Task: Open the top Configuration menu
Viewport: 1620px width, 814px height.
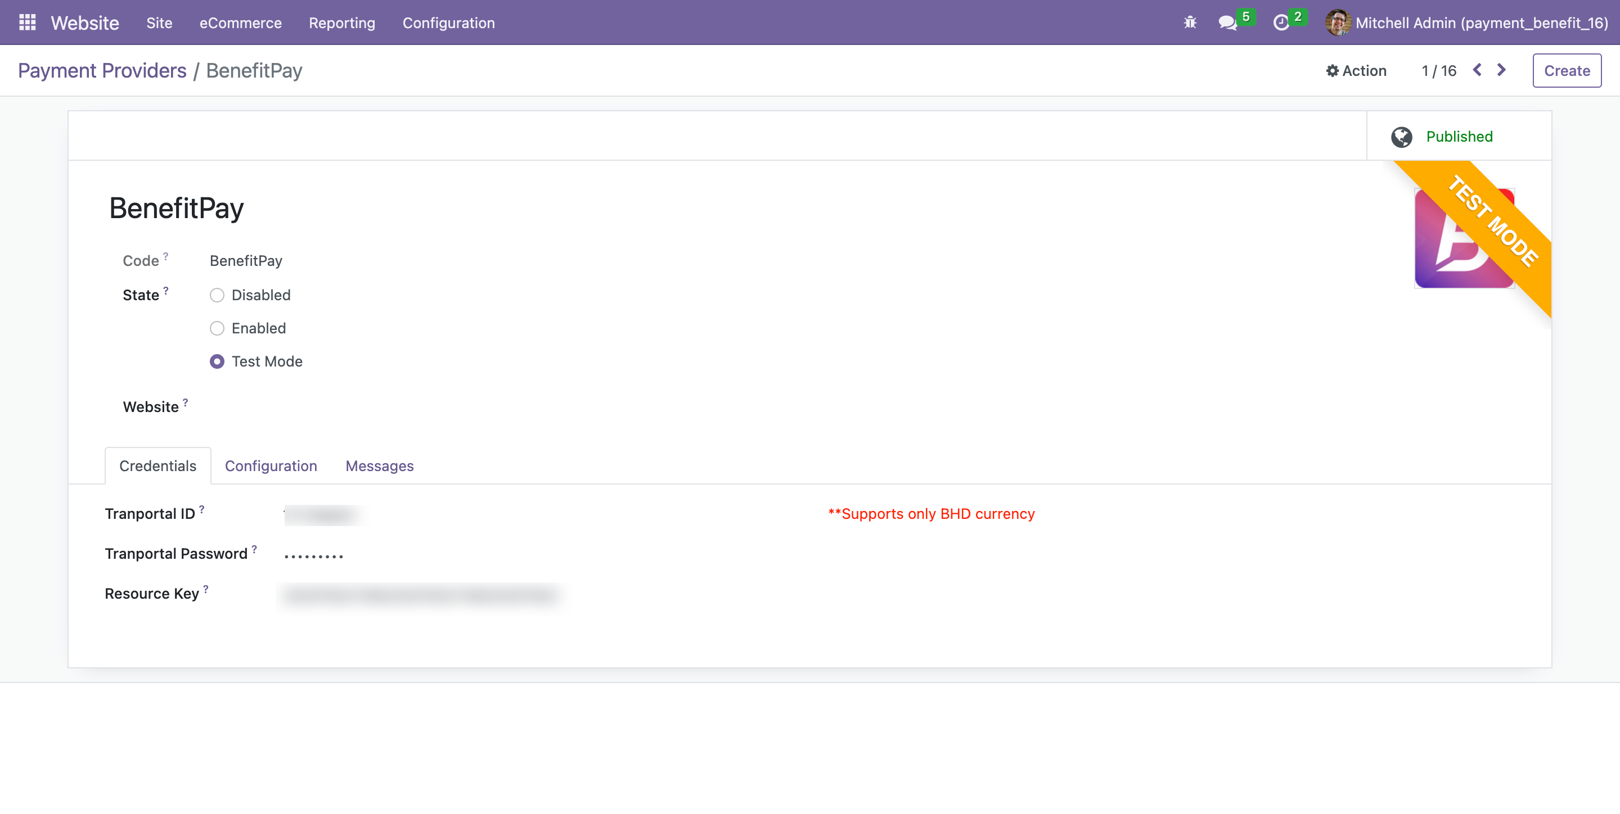Action: click(448, 23)
